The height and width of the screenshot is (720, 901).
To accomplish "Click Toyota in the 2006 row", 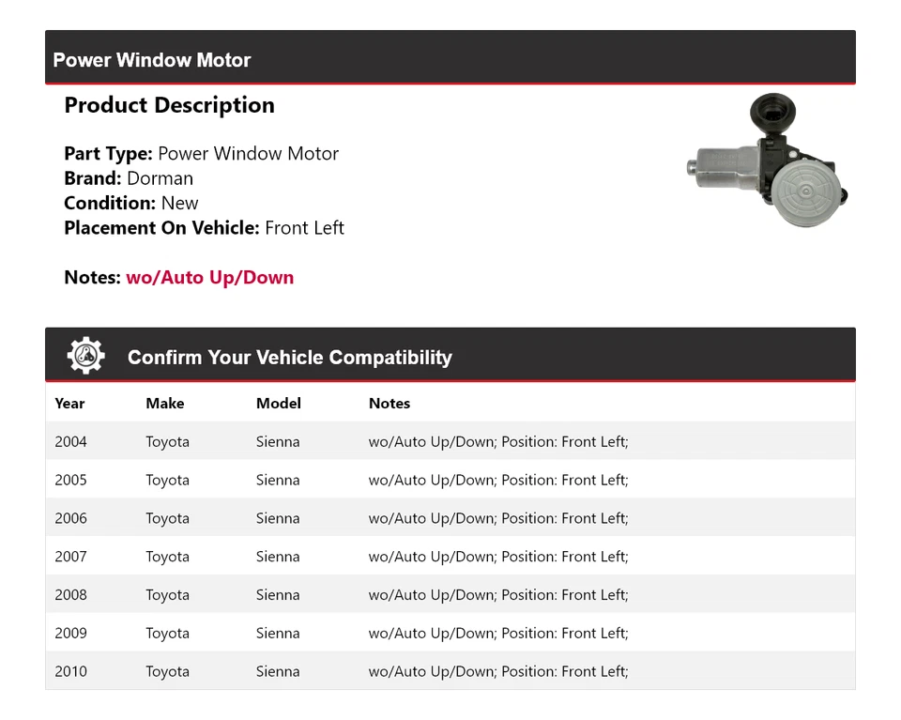I will [x=167, y=519].
